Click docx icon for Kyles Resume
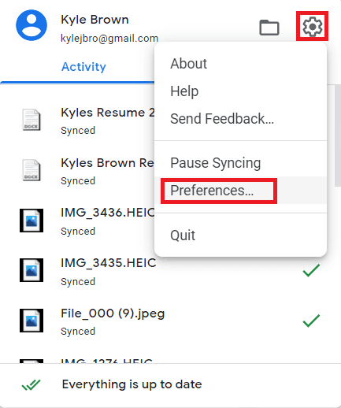341x408 pixels. [x=32, y=120]
